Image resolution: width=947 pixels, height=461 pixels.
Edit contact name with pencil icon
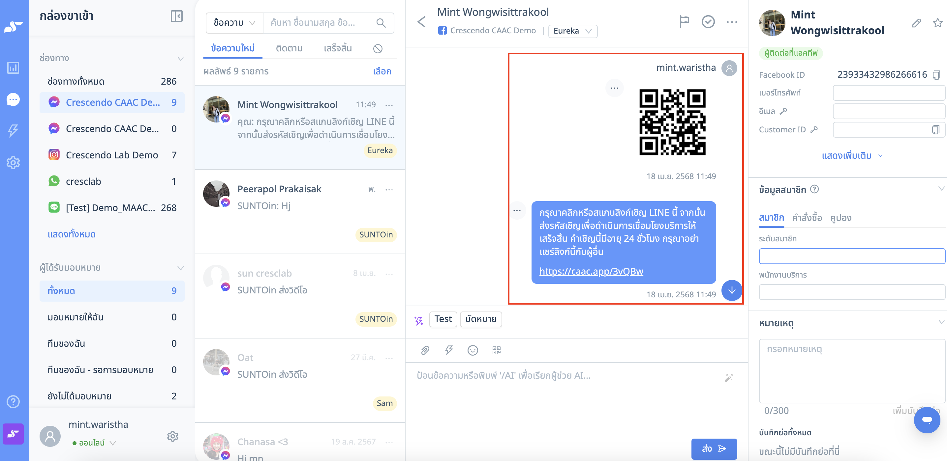coord(916,23)
